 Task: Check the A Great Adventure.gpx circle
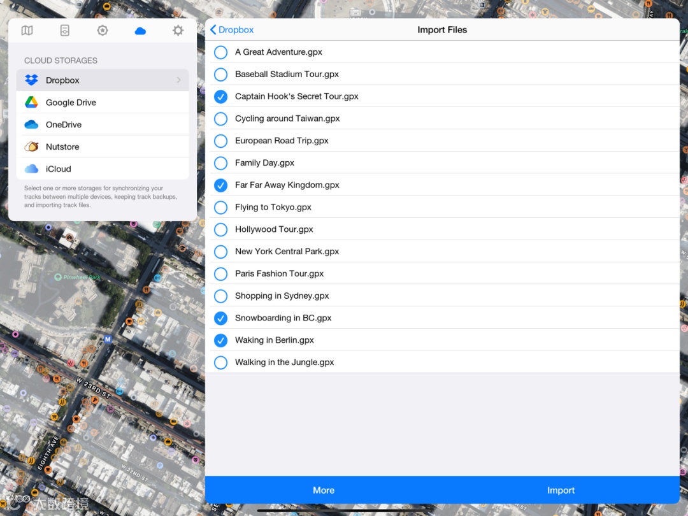click(x=220, y=52)
